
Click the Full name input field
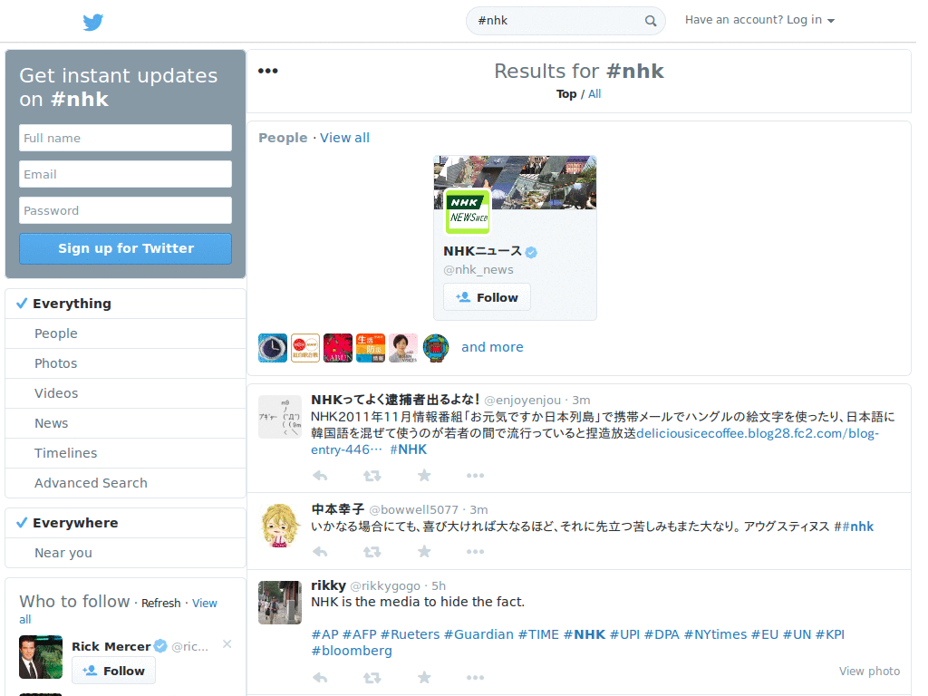tap(125, 138)
